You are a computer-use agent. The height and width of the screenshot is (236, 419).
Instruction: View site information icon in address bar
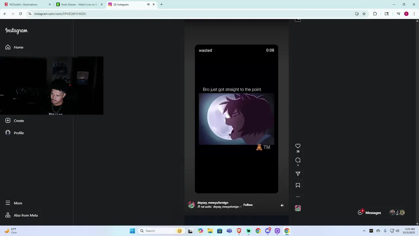[x=30, y=14]
